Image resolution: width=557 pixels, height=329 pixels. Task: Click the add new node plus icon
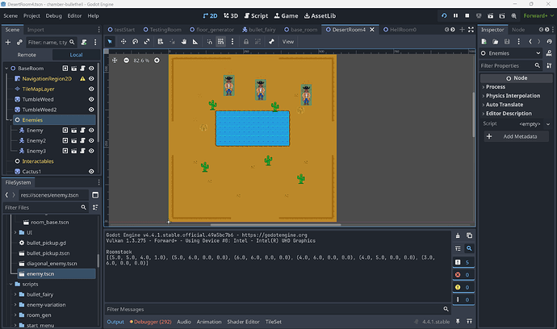(x=10, y=42)
